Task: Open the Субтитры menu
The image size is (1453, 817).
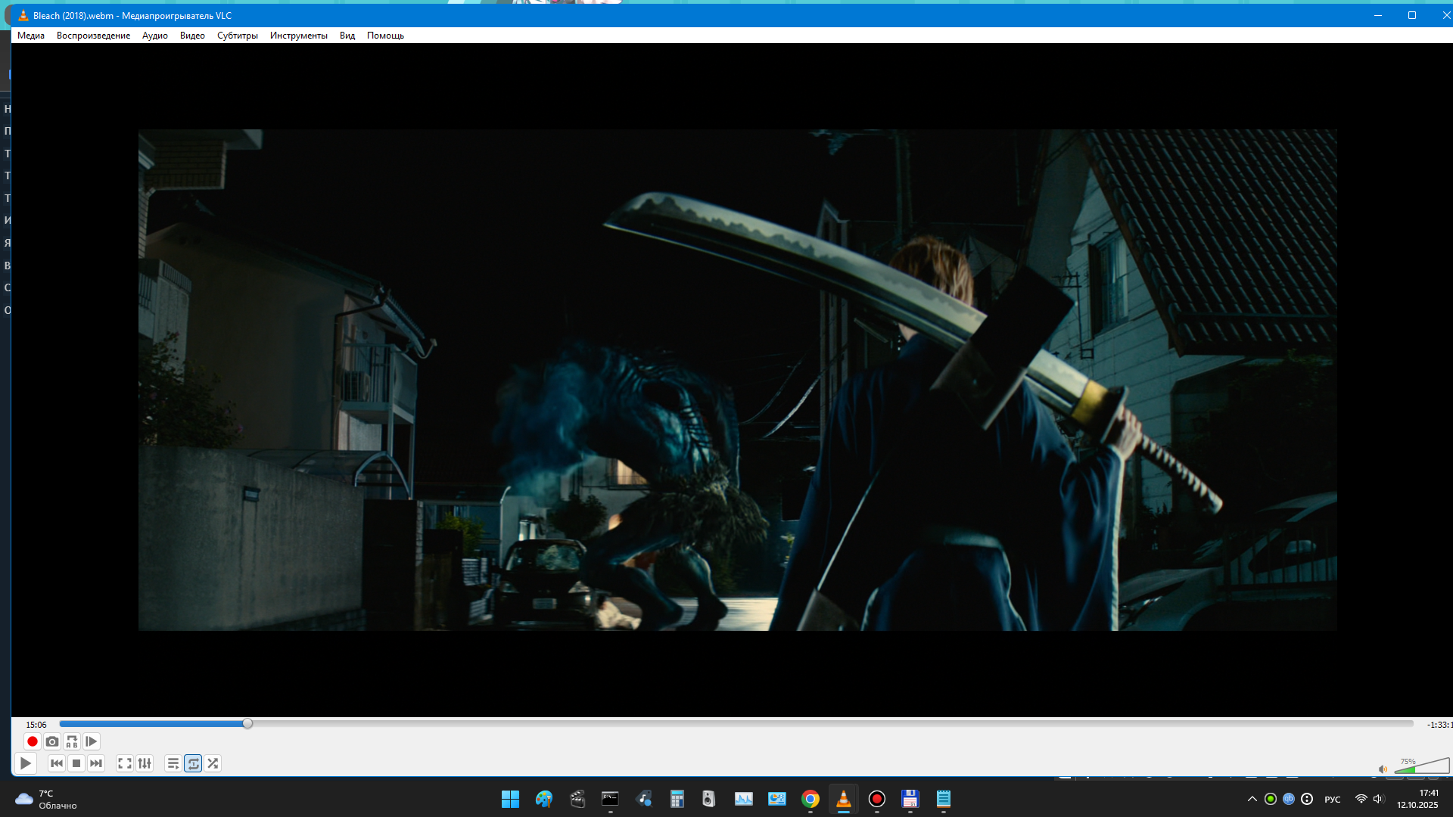Action: click(237, 36)
